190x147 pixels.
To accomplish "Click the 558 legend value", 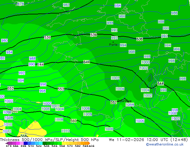I will 62,146.
